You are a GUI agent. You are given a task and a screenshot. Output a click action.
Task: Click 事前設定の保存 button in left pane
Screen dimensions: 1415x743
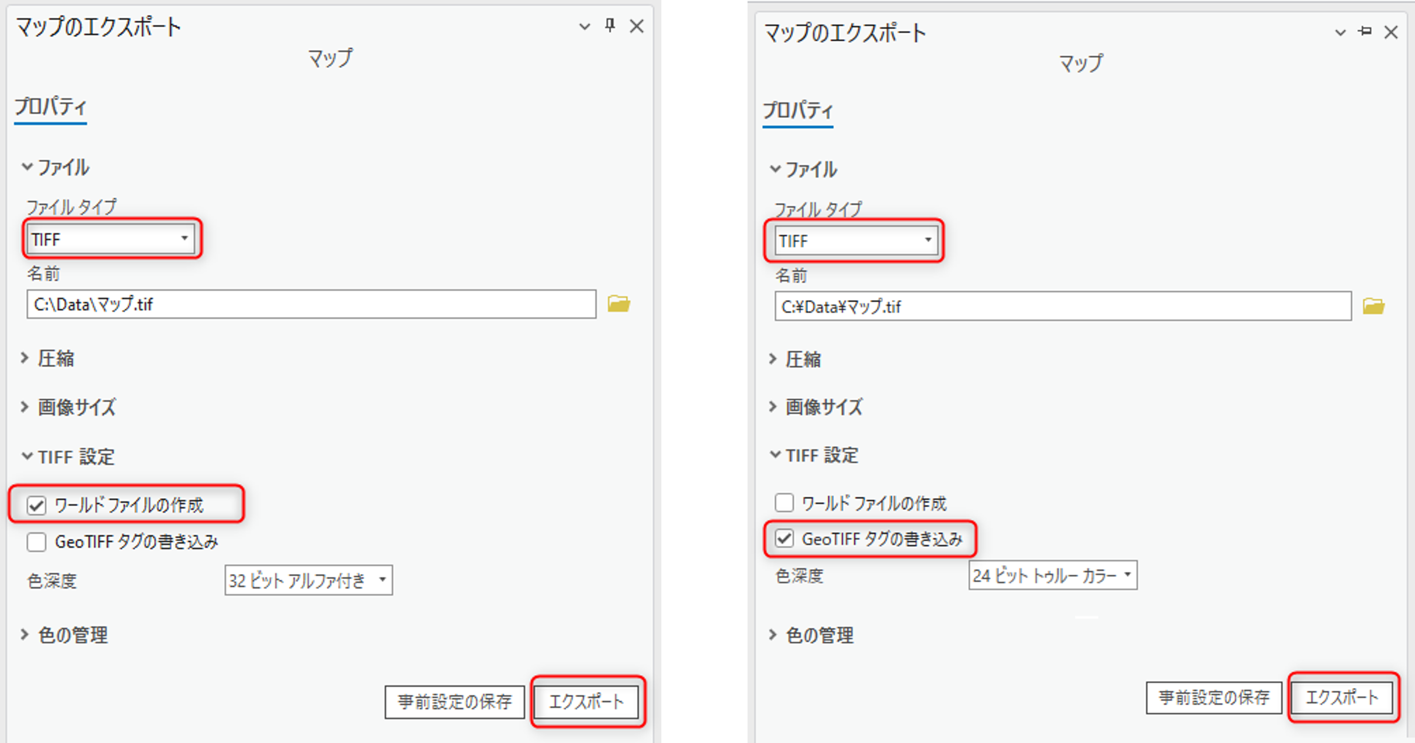tap(455, 701)
